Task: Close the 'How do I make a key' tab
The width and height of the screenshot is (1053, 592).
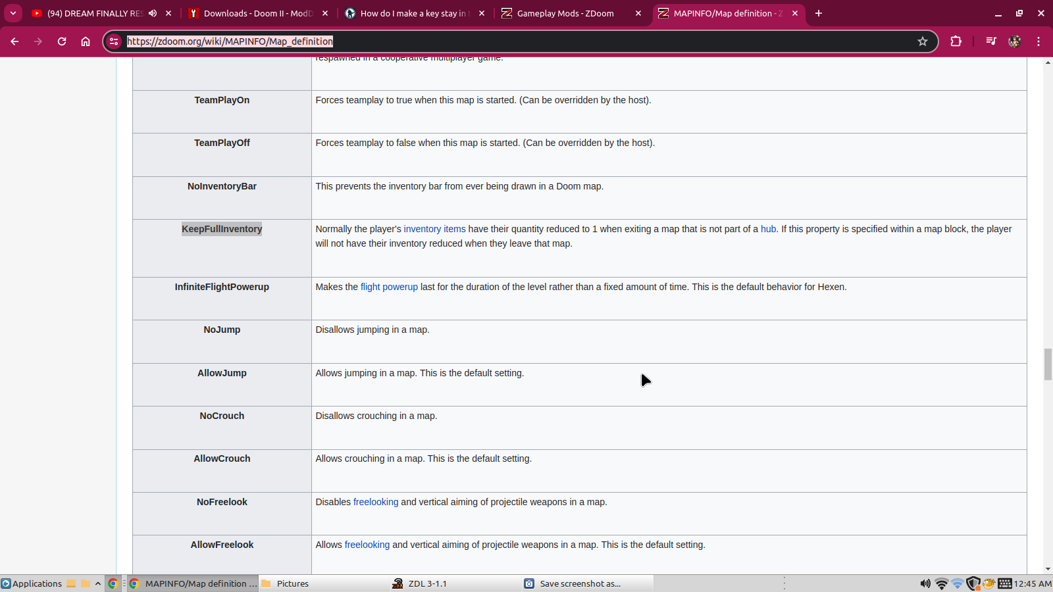Action: click(482, 13)
